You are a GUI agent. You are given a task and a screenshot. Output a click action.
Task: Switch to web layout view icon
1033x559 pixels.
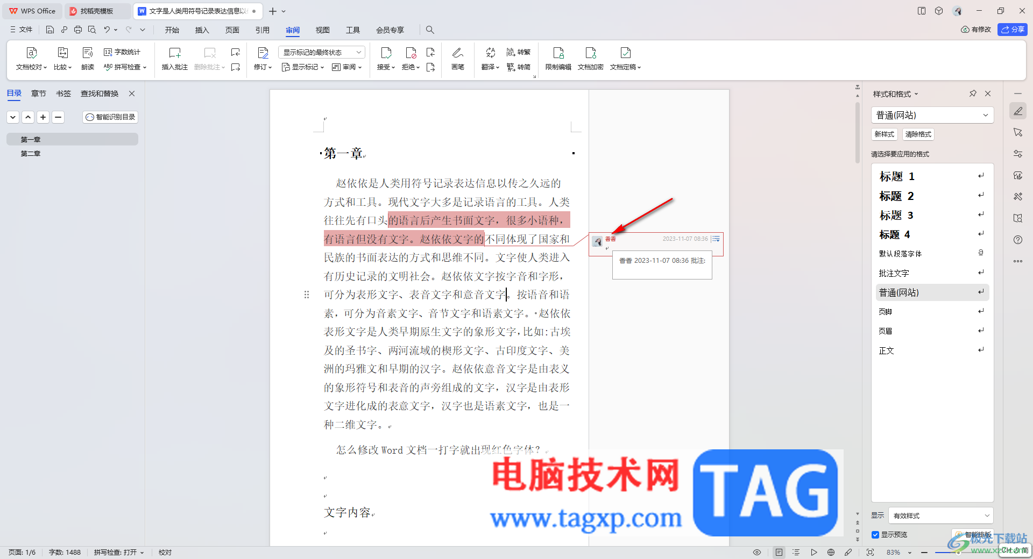coord(831,552)
